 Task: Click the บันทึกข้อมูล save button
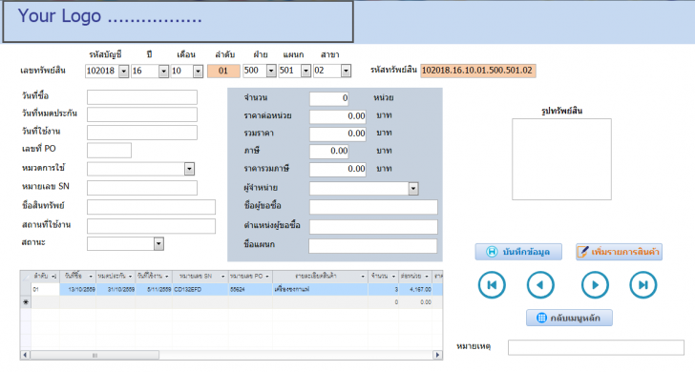pos(518,252)
